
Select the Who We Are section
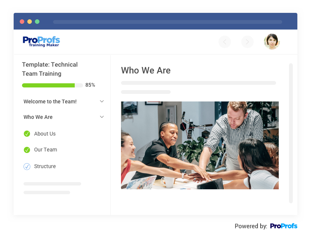[38, 117]
